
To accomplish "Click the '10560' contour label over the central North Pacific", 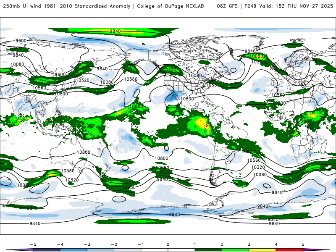I will [131, 79].
